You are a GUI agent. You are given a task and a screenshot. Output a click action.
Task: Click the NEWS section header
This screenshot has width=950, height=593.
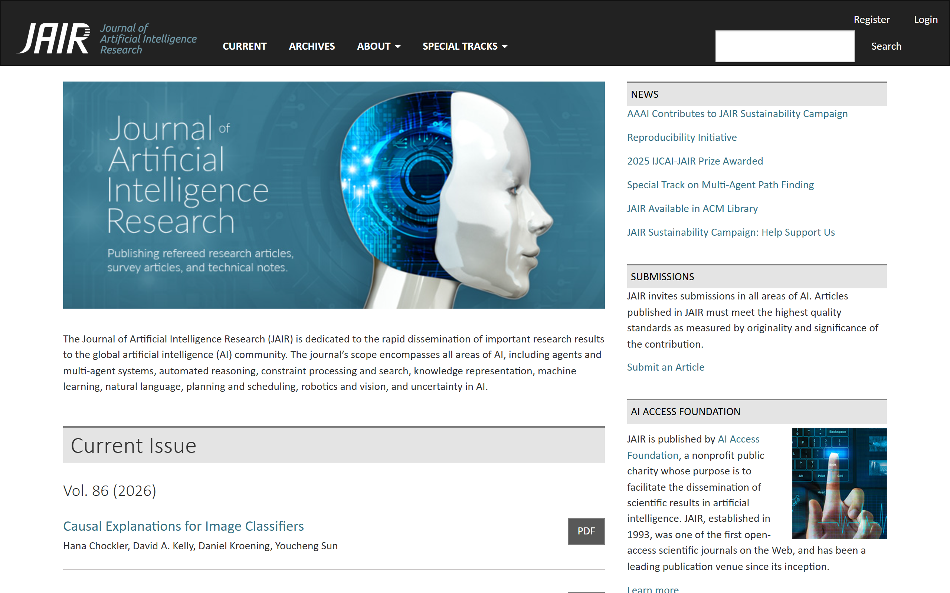coord(756,94)
